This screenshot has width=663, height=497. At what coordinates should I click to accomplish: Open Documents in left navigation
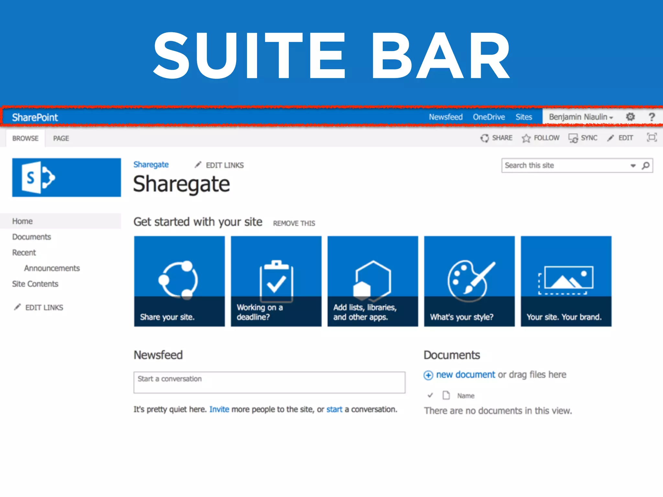point(31,237)
